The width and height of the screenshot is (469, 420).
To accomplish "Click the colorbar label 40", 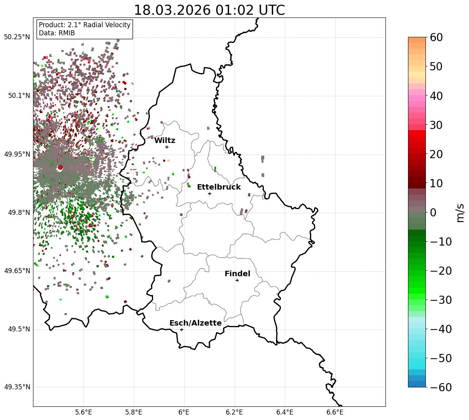I will pos(436,96).
